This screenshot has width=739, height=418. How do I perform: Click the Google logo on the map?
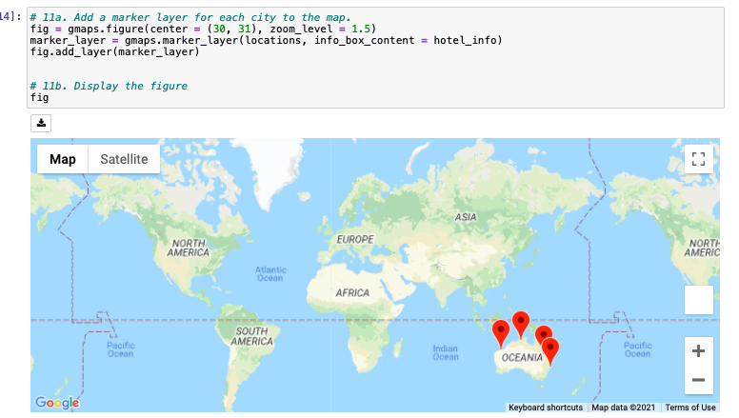57,402
